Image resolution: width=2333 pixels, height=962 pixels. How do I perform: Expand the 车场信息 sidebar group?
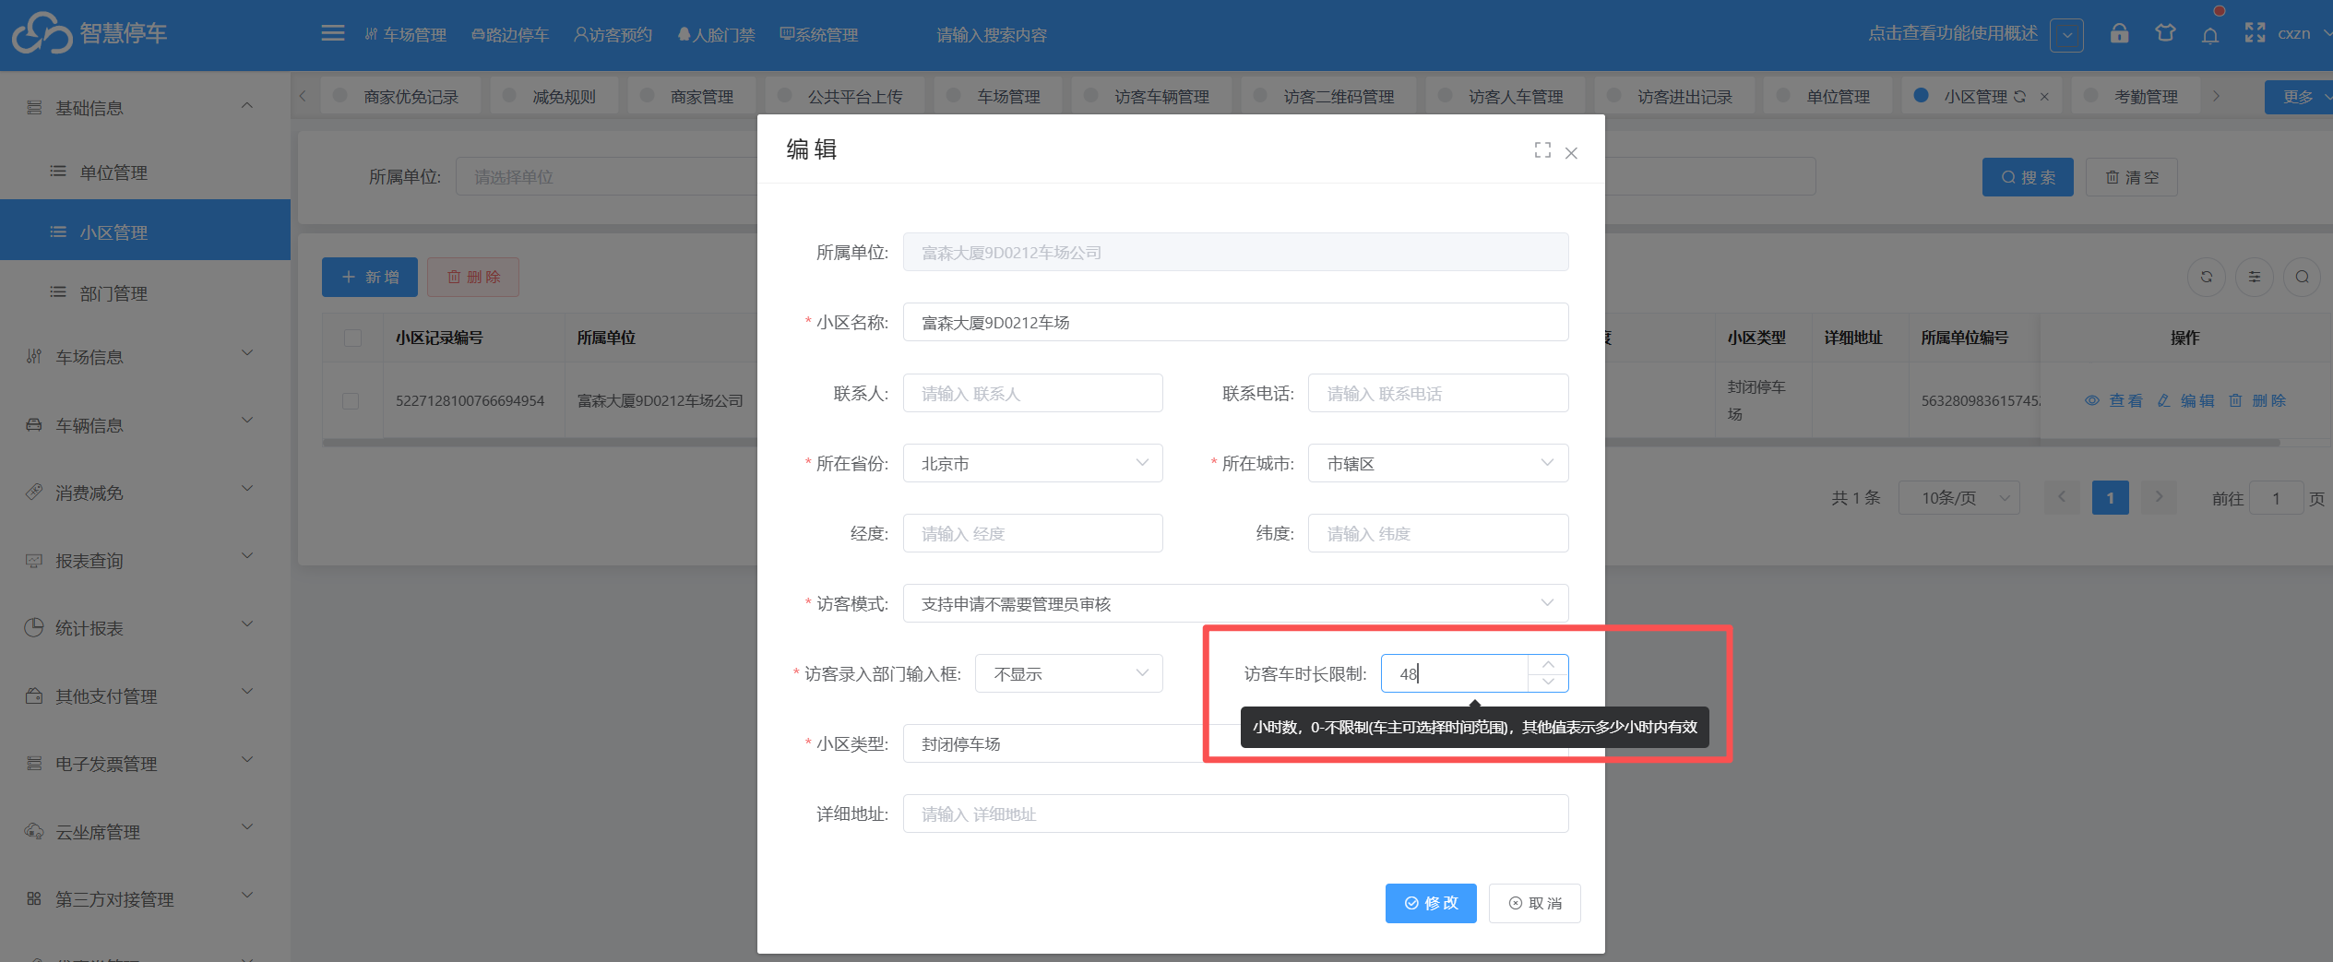[x=145, y=357]
